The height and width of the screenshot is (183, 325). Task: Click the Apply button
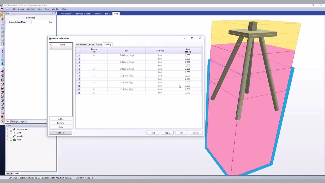click(167, 133)
